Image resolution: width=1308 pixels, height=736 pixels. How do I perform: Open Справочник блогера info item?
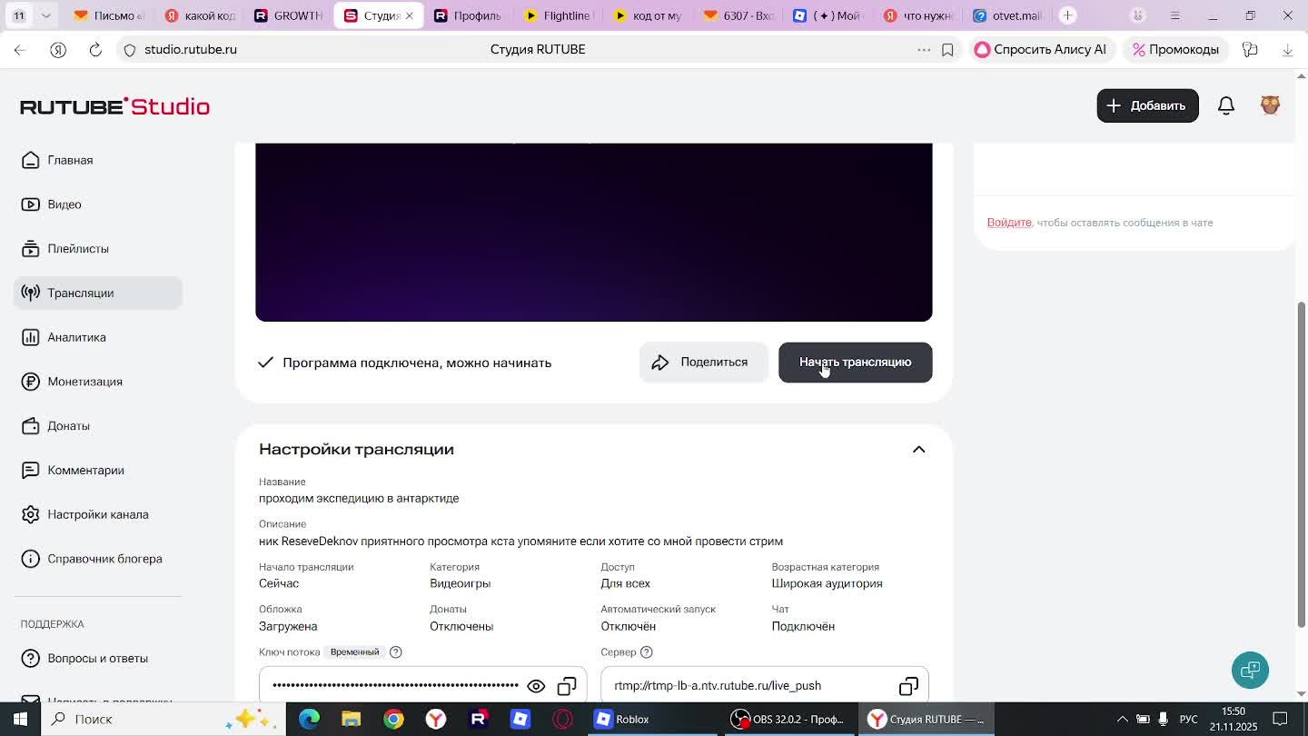tap(98, 559)
